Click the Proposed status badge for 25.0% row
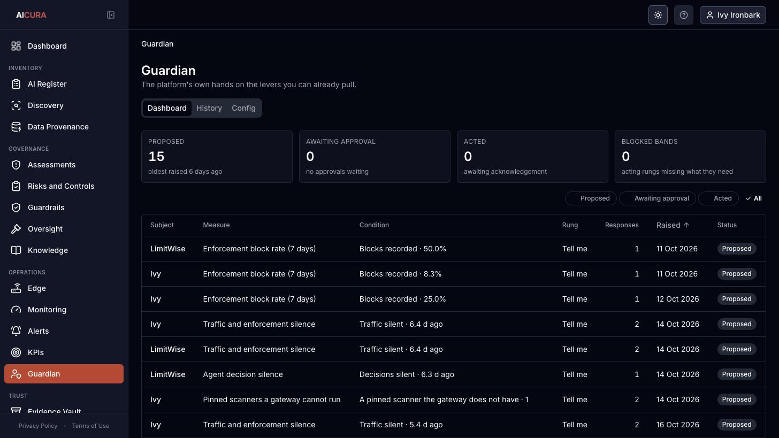Screen dimensions: 779x438 point(737,299)
